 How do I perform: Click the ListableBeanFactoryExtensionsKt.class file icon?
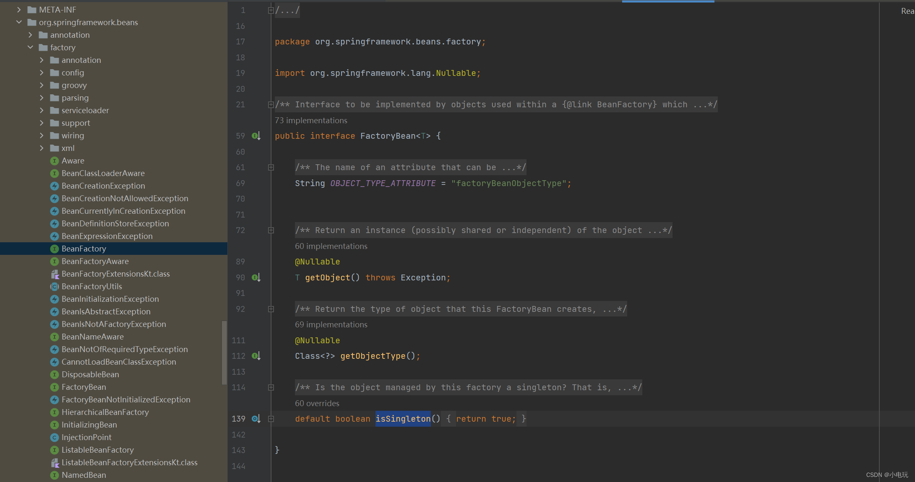click(55, 463)
